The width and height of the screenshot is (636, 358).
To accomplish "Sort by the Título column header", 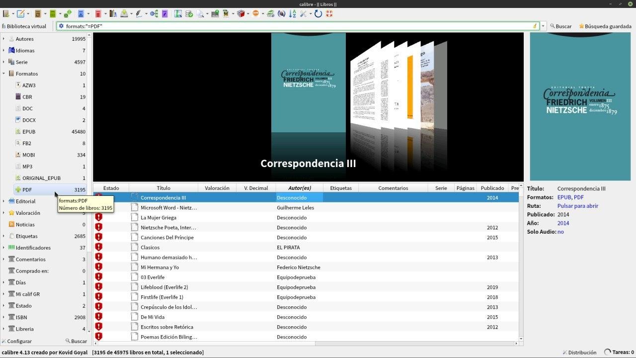I will [x=163, y=188].
